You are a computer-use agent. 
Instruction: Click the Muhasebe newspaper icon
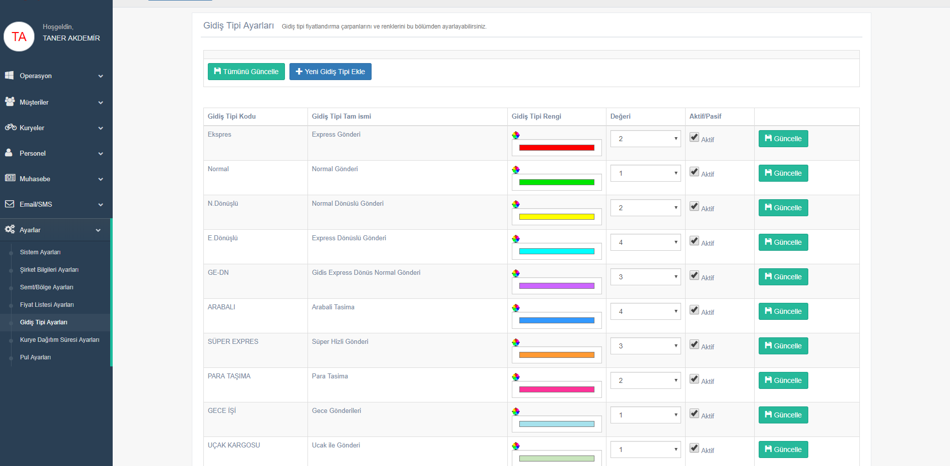(x=10, y=178)
